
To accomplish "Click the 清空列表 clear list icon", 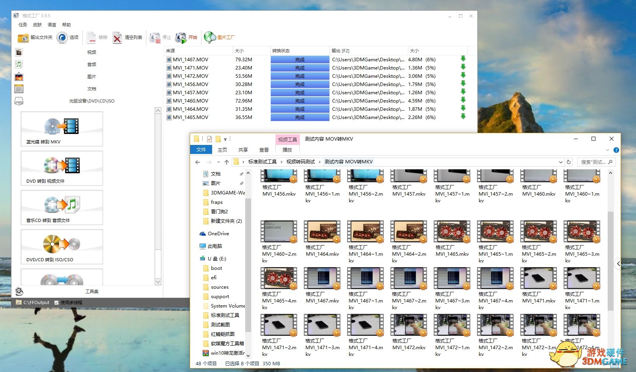I will (117, 38).
